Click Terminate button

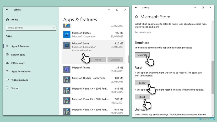(142, 55)
